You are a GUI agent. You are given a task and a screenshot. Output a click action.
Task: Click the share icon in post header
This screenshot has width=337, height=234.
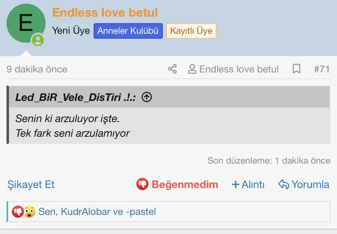click(x=173, y=69)
